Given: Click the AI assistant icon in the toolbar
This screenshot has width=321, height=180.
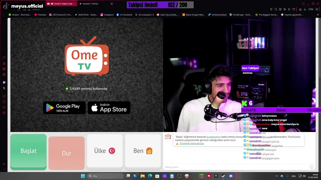Looking at the screenshot, I should click(311, 9).
